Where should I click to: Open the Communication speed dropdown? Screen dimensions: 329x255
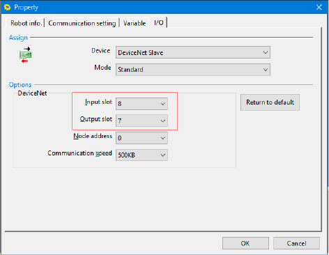click(163, 155)
